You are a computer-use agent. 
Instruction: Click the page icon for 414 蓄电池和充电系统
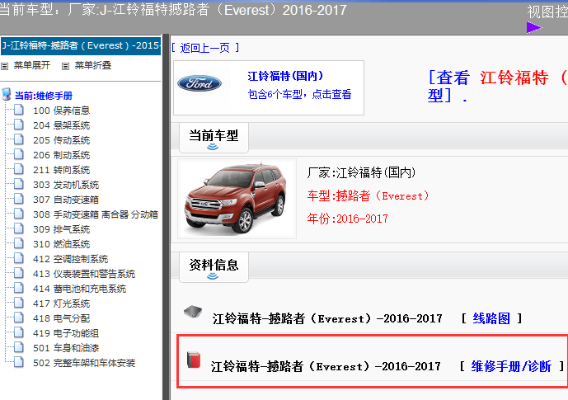[19, 288]
